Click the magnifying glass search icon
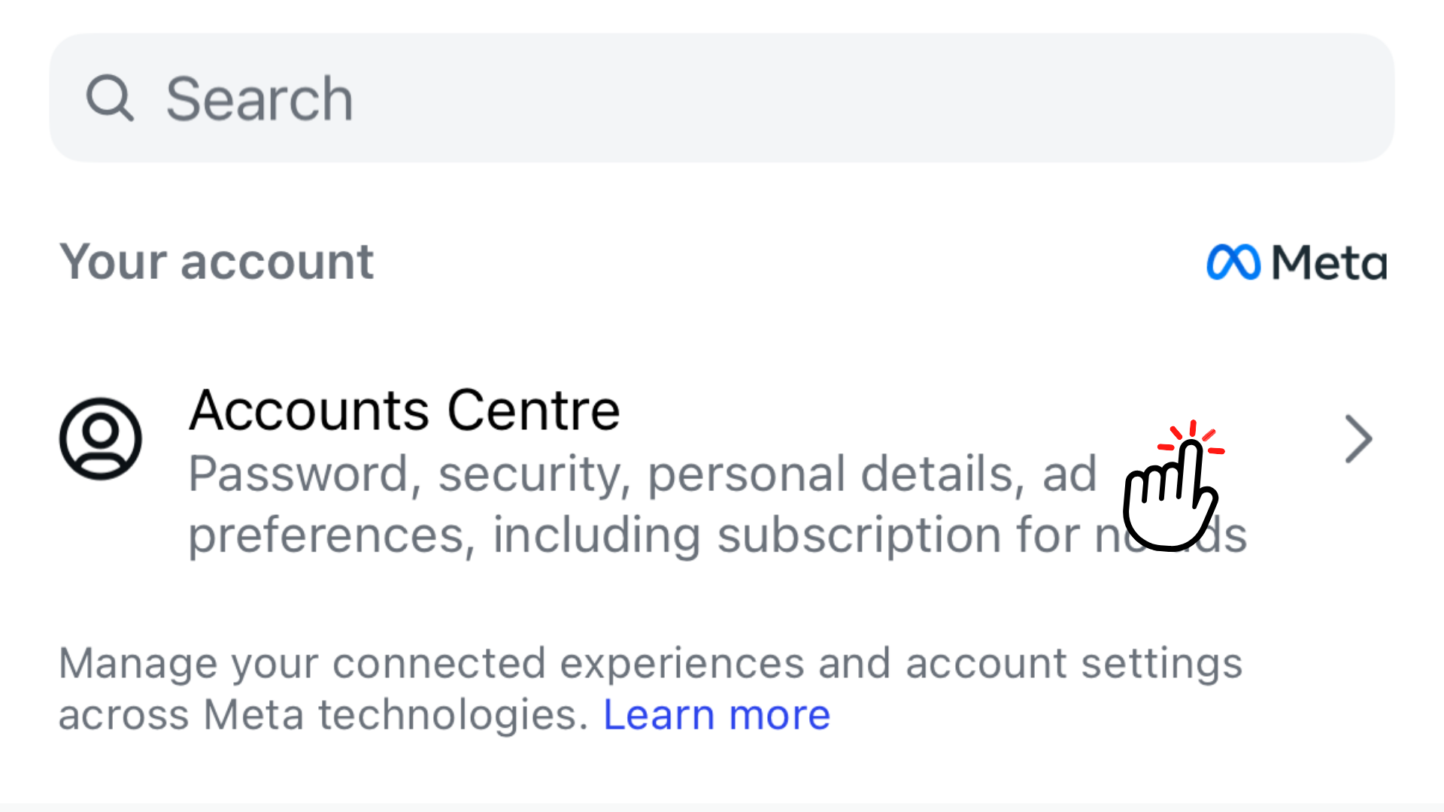The width and height of the screenshot is (1444, 812). coord(110,98)
